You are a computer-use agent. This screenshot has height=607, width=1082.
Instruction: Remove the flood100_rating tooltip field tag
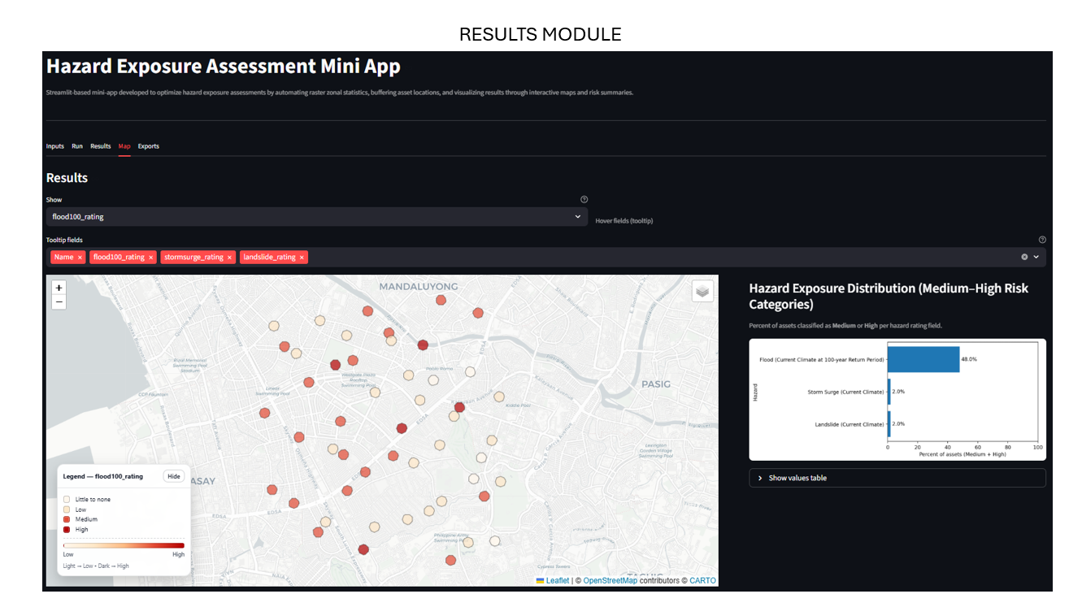150,257
